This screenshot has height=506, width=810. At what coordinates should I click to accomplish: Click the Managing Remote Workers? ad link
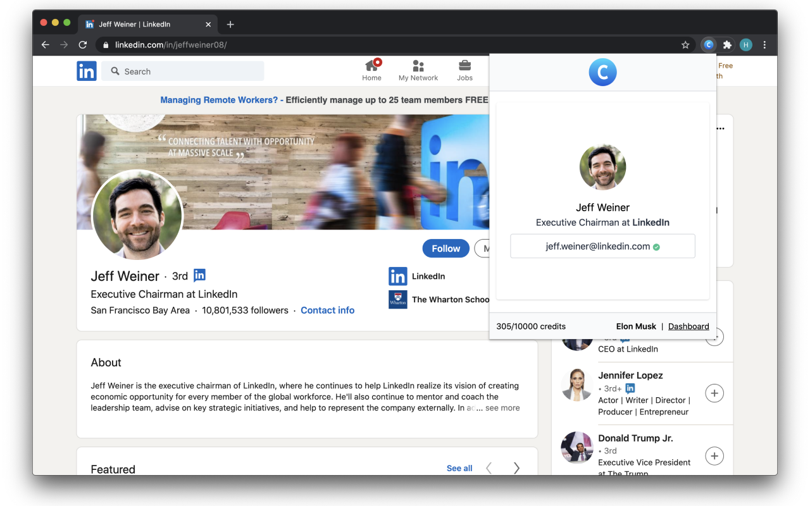pyautogui.click(x=219, y=100)
